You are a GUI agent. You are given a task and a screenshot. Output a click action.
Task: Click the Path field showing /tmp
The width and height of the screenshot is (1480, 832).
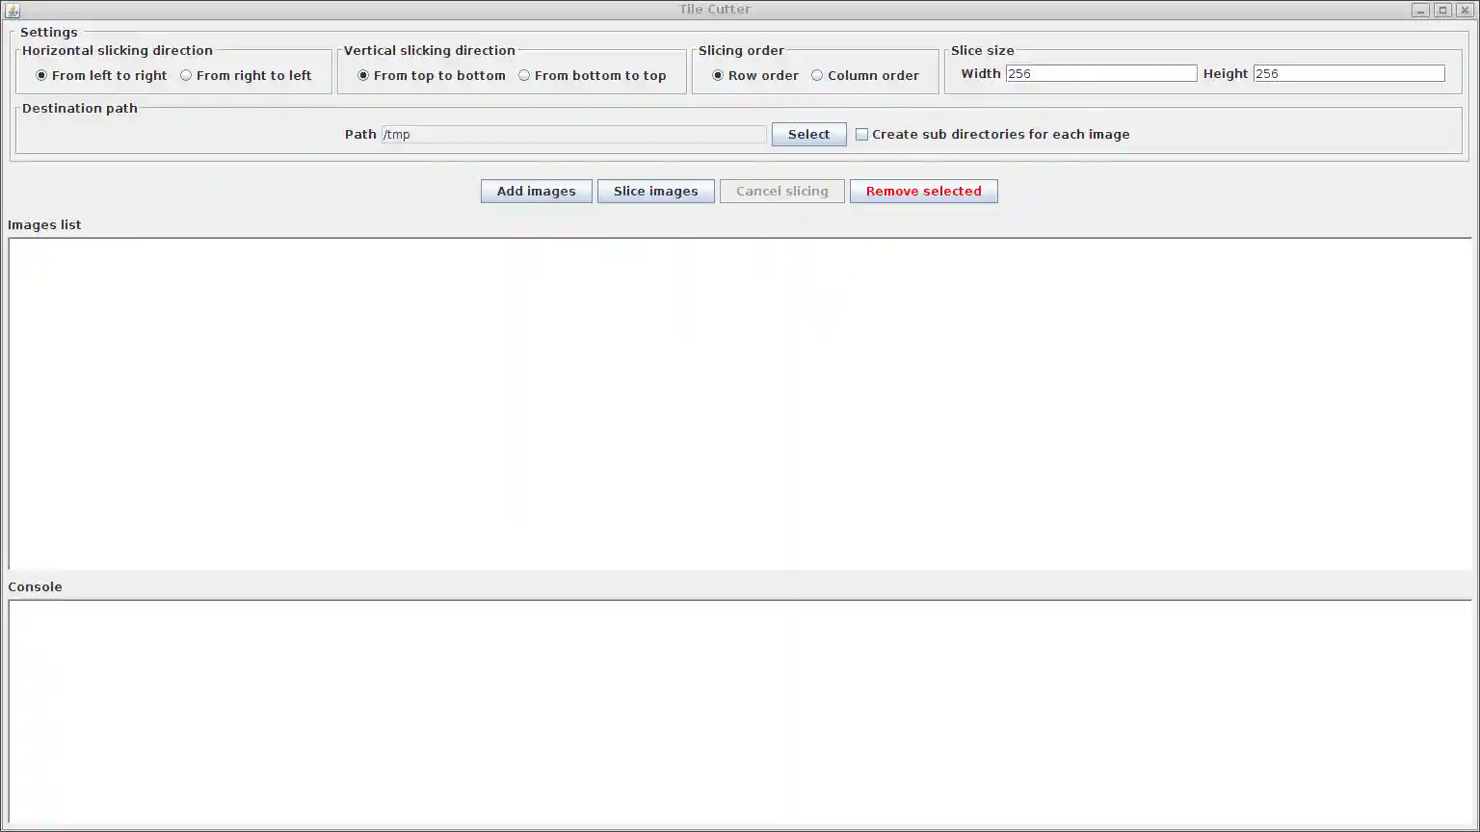573,134
